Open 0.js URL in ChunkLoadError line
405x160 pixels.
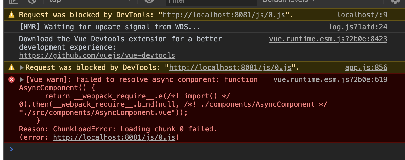coord(114,137)
